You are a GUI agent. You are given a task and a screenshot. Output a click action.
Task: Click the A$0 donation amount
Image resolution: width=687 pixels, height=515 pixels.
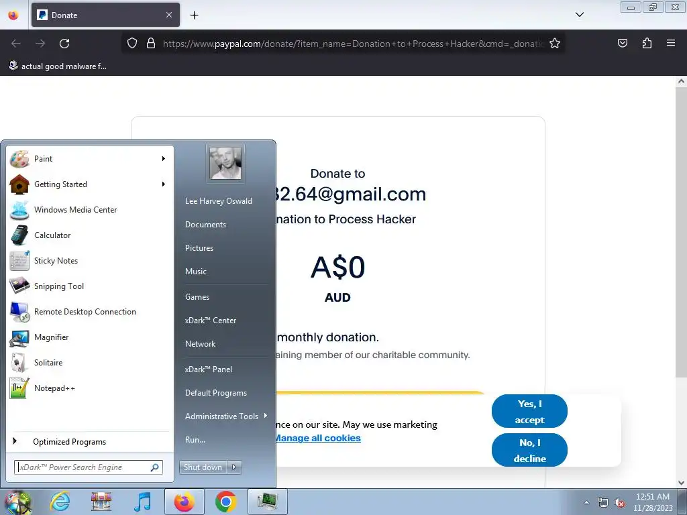pos(338,268)
